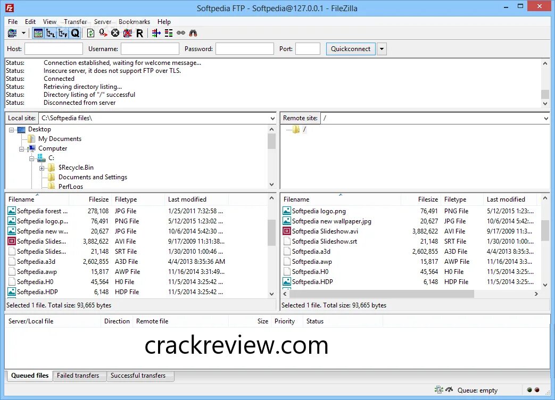Viewport: 555px width, 400px height.
Task: Toggle remote directory tree display
Action: point(63,34)
